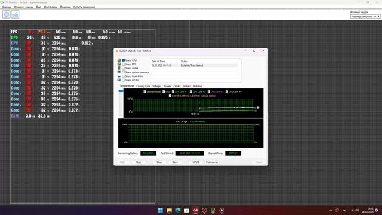The width and height of the screenshot is (382, 215).
Task: Switch to the Voltages tab
Action: point(156,86)
